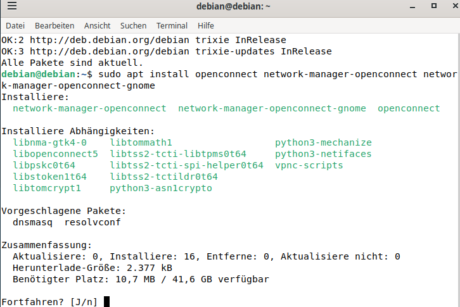Viewport: 460px width, 307px height.
Task: Click the cursor after the Fortfahren? [J/n] prompt
Action: click(107, 301)
